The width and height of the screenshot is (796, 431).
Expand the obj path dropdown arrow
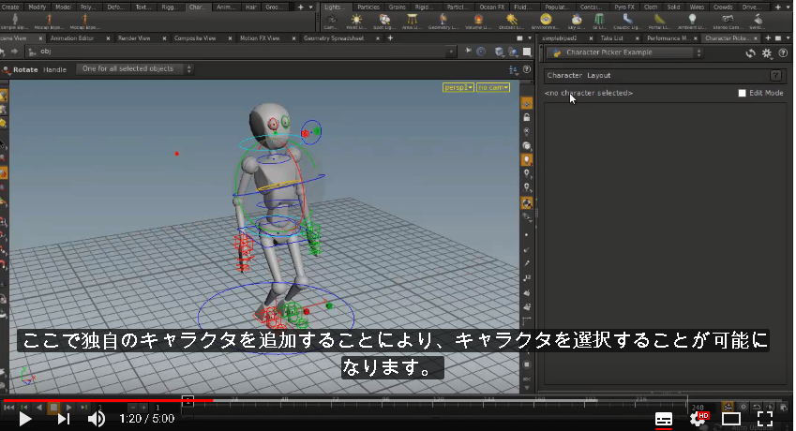pos(451,52)
